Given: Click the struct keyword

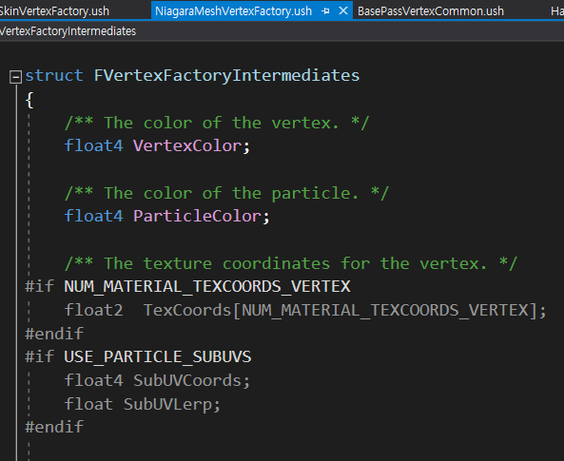Looking at the screenshot, I should (54, 75).
